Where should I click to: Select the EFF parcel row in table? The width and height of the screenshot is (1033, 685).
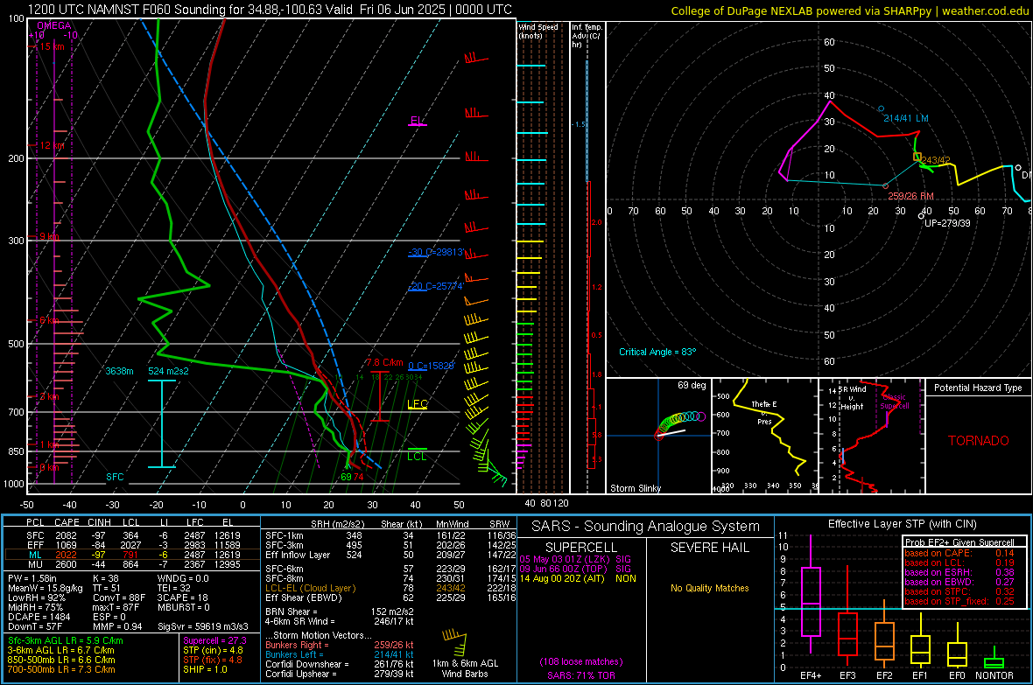132,545
